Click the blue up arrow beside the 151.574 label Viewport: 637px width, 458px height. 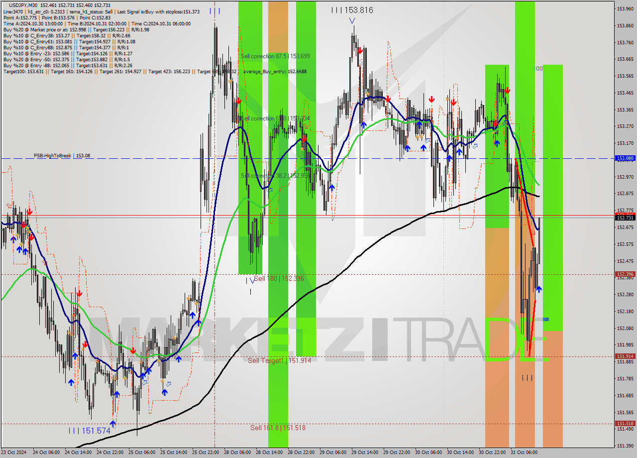pos(113,424)
